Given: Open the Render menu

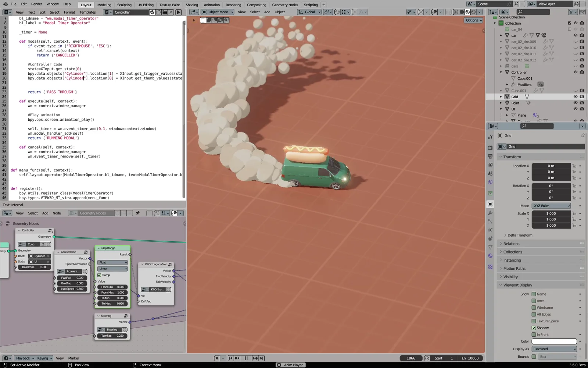Looking at the screenshot, I should coord(36,4).
